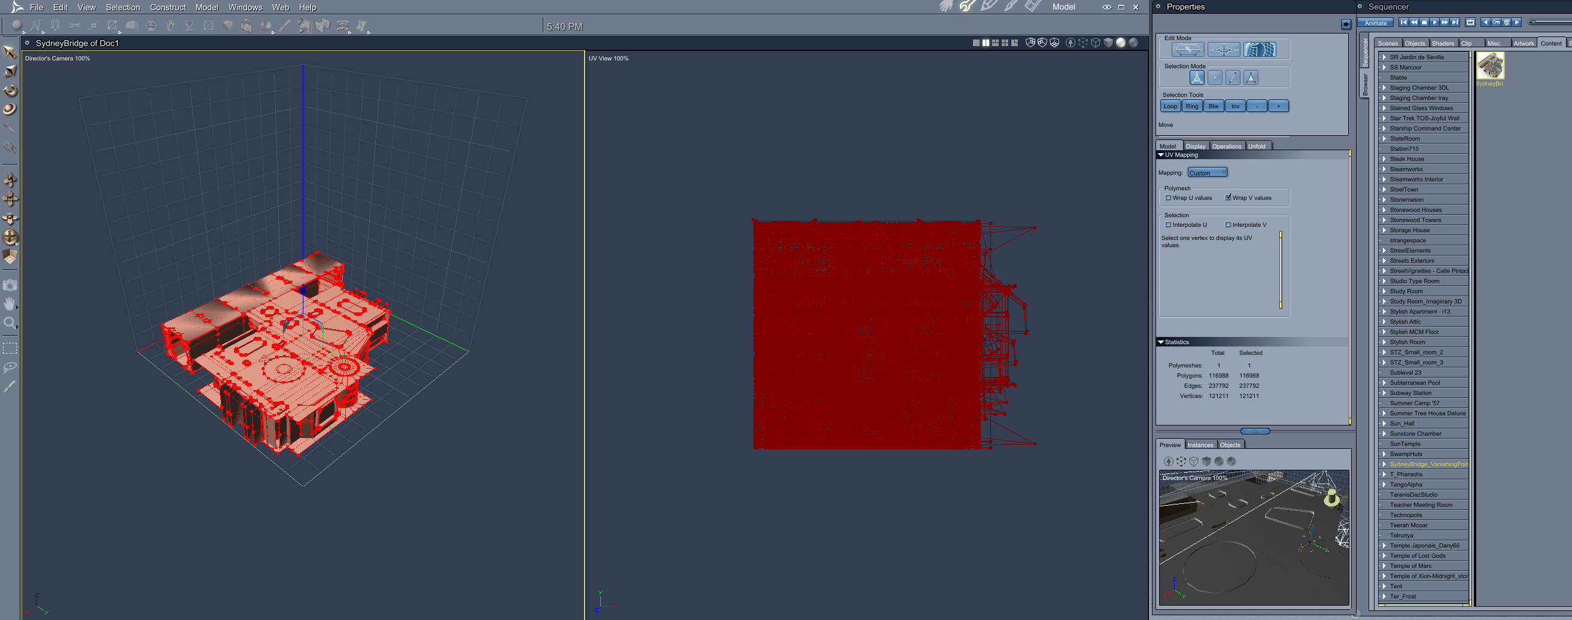Viewport: 1572px width, 620px height.
Task: Select the lasso selection tool
Action: tap(10, 367)
